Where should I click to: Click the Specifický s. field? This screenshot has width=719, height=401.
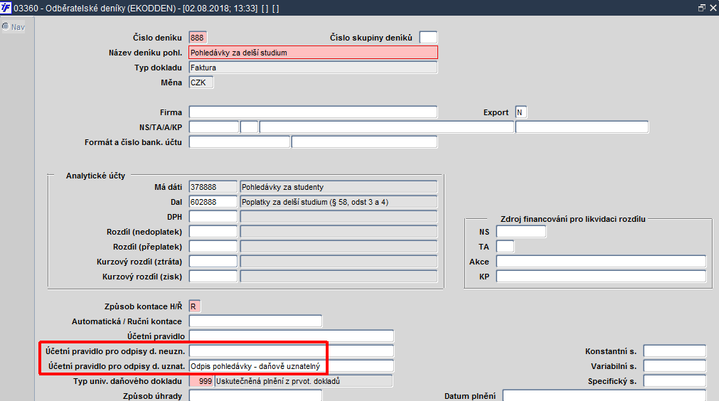coord(674,381)
